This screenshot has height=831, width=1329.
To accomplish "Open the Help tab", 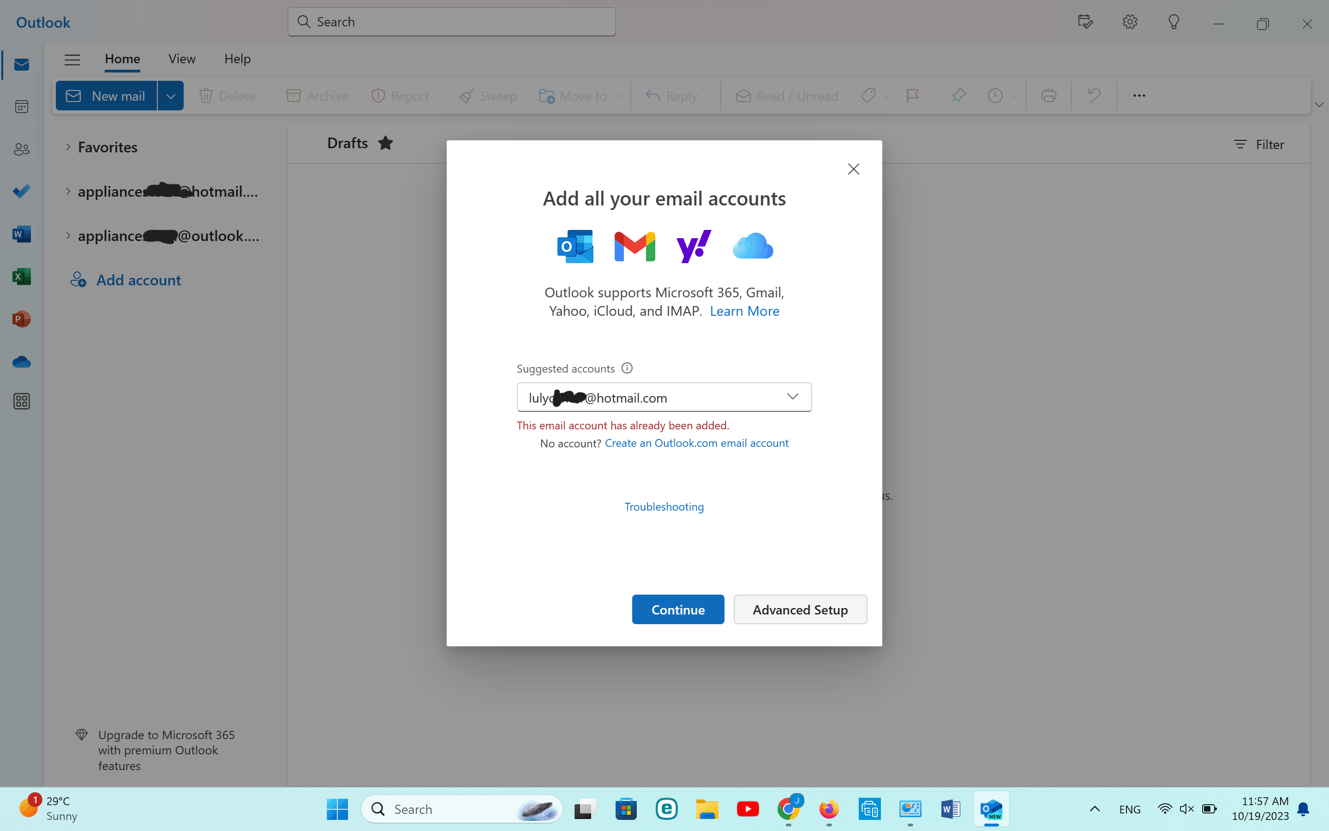I will [237, 59].
